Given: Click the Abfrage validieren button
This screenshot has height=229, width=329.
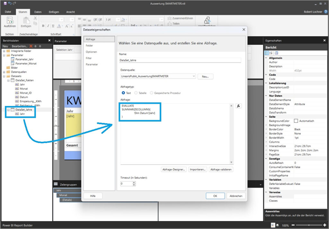Looking at the screenshot, I should coord(221,169).
